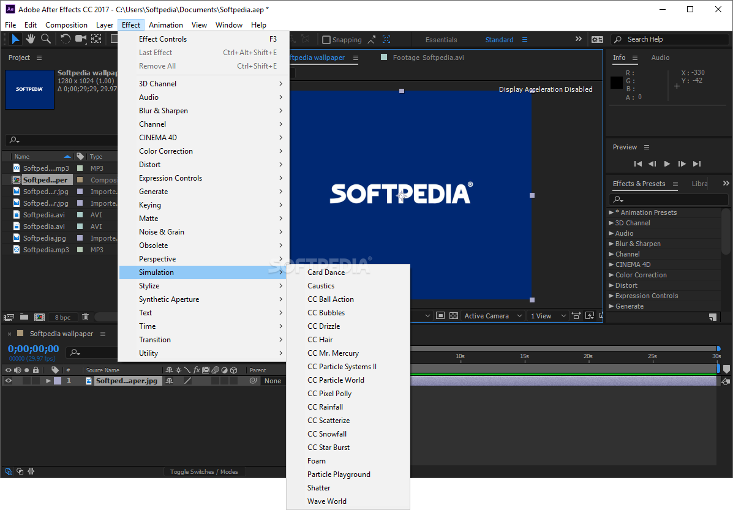Viewport: 733px width, 510px height.
Task: Delete selected project item with trash icon
Action: click(x=86, y=317)
